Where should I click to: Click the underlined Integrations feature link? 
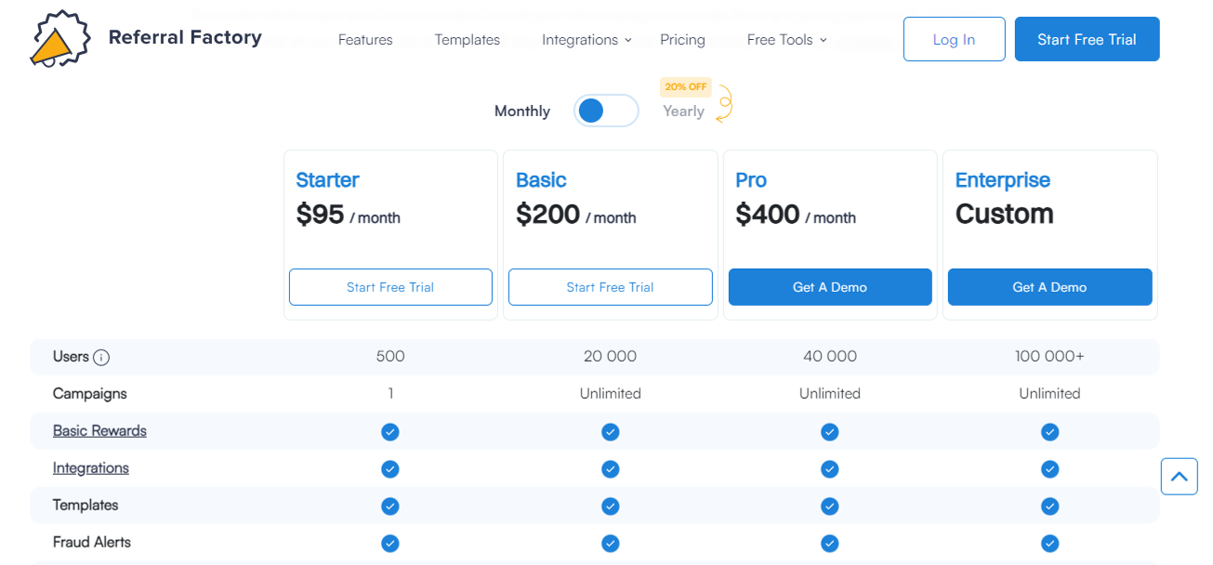[90, 467]
